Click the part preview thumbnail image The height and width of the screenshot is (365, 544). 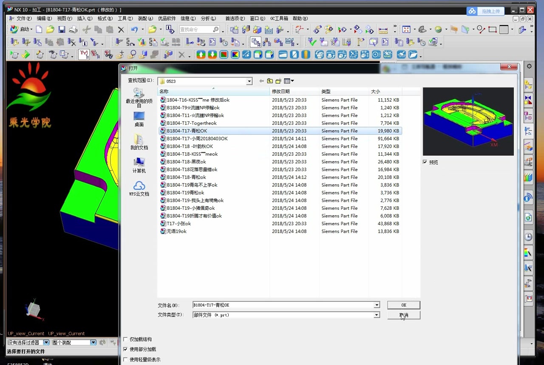pyautogui.click(x=468, y=121)
